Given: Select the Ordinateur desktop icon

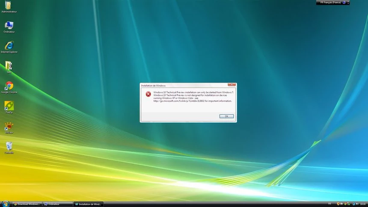Looking at the screenshot, I should pos(9,27).
